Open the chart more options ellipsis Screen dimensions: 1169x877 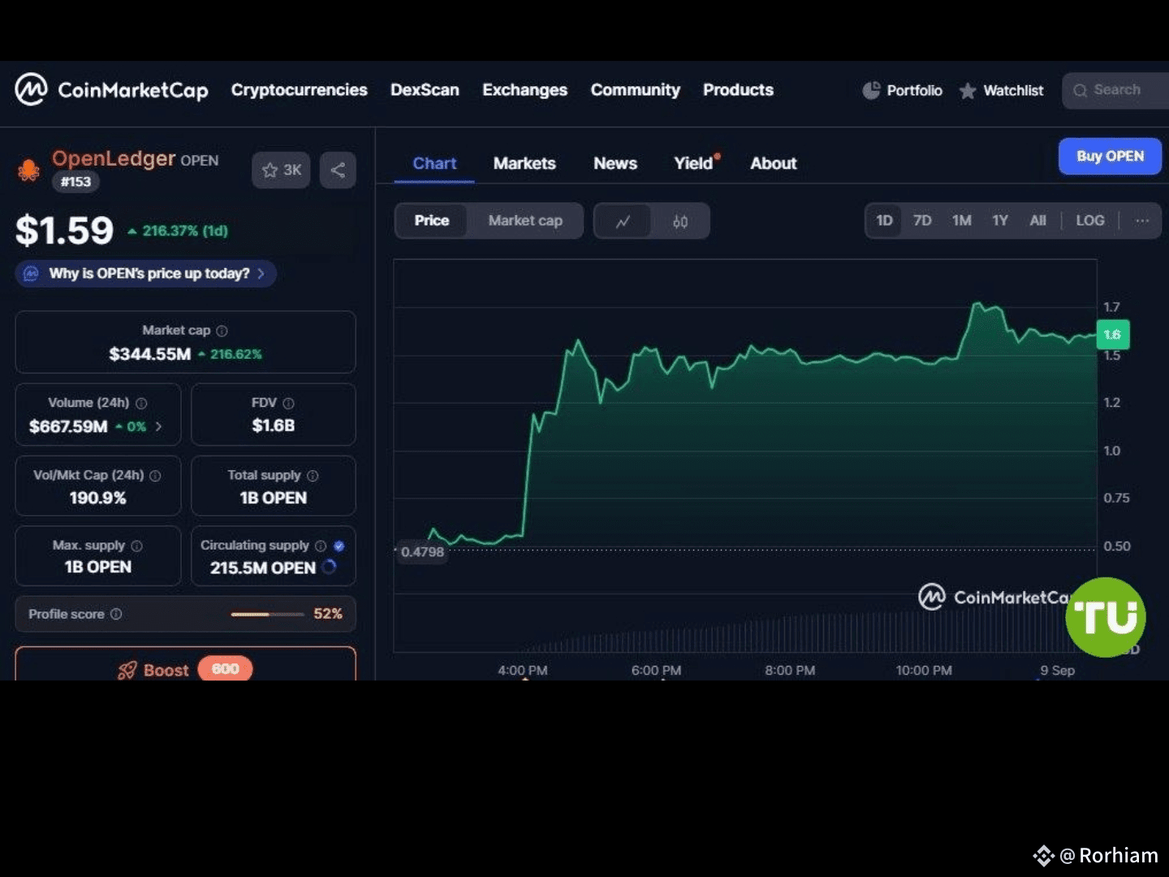[x=1142, y=220]
